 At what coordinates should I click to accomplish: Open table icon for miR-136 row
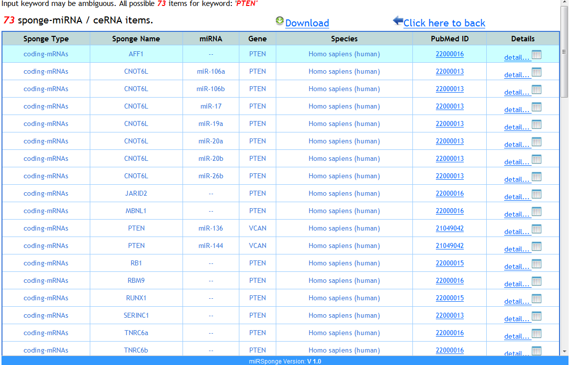click(537, 229)
